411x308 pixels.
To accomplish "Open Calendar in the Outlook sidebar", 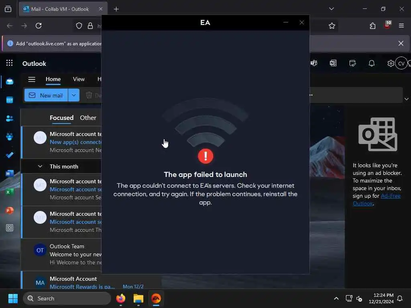I will click(x=10, y=100).
